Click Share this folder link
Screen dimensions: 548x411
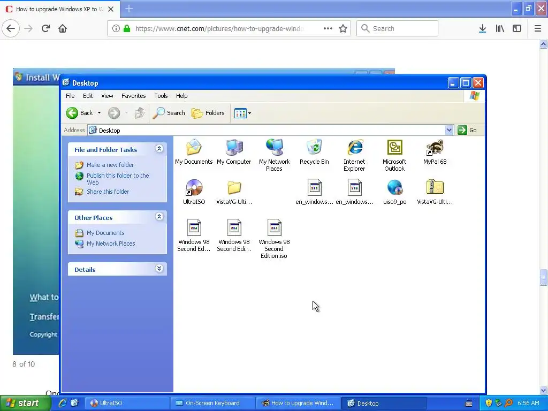click(108, 192)
